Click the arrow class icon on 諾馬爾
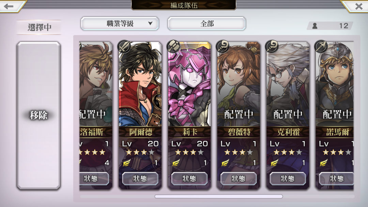This screenshot has height=207, width=368. [x=321, y=46]
